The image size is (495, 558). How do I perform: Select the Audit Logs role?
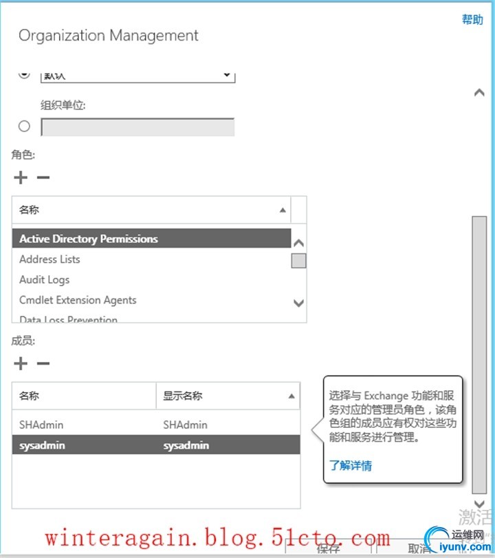[45, 279]
